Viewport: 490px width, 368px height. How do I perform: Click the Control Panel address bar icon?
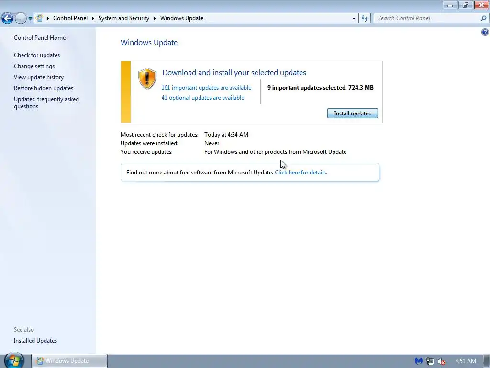(x=39, y=18)
